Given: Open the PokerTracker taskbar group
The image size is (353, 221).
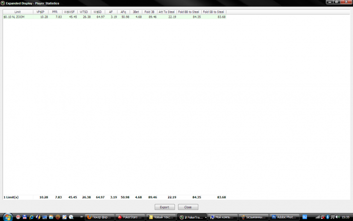Looking at the screenshot, I should (192, 217).
